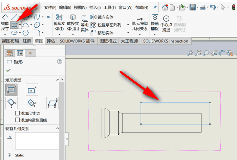Switch to the SOLIDWORKS Inspection tab
The image size is (237, 160).
coord(166,41)
